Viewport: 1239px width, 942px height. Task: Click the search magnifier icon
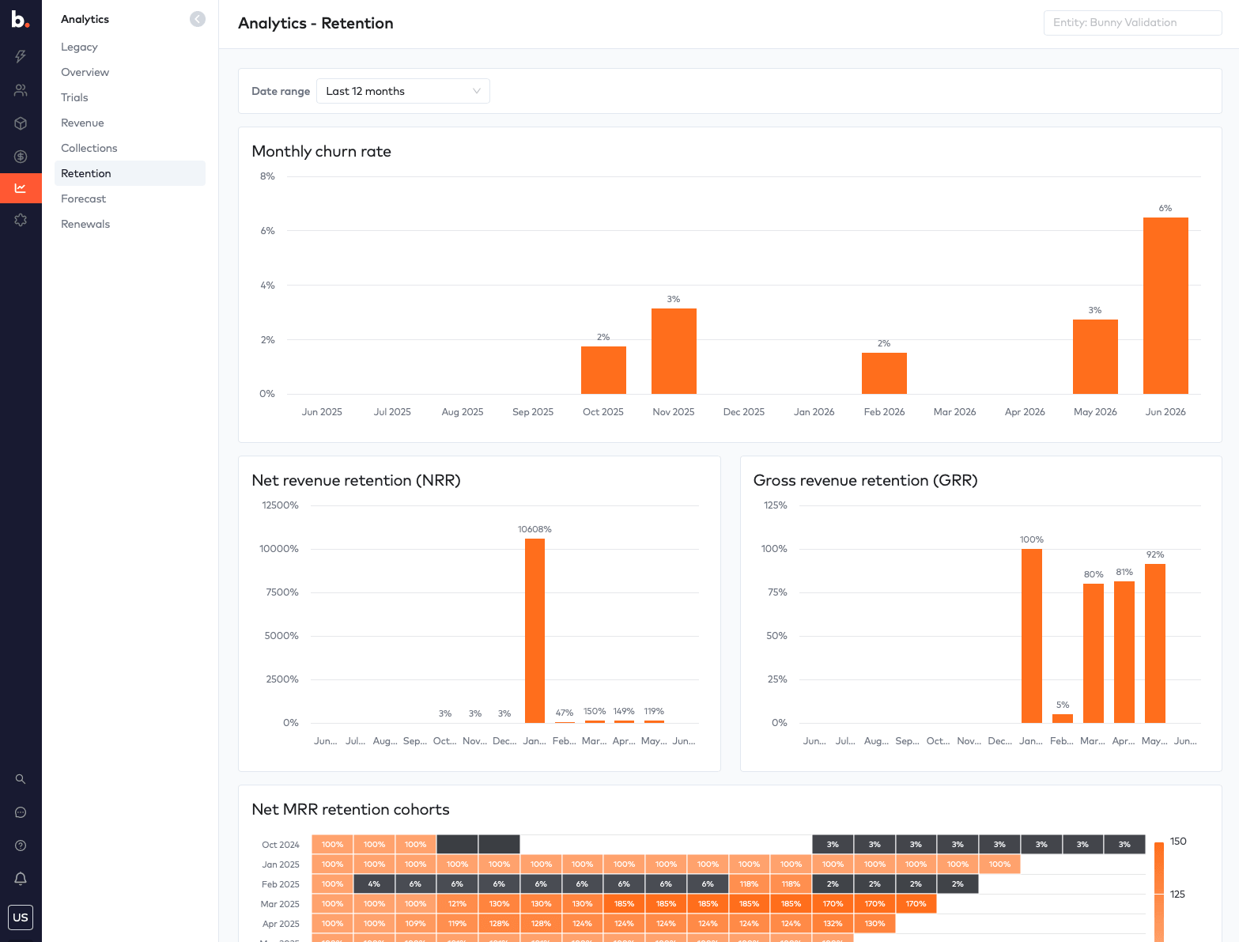(x=21, y=779)
